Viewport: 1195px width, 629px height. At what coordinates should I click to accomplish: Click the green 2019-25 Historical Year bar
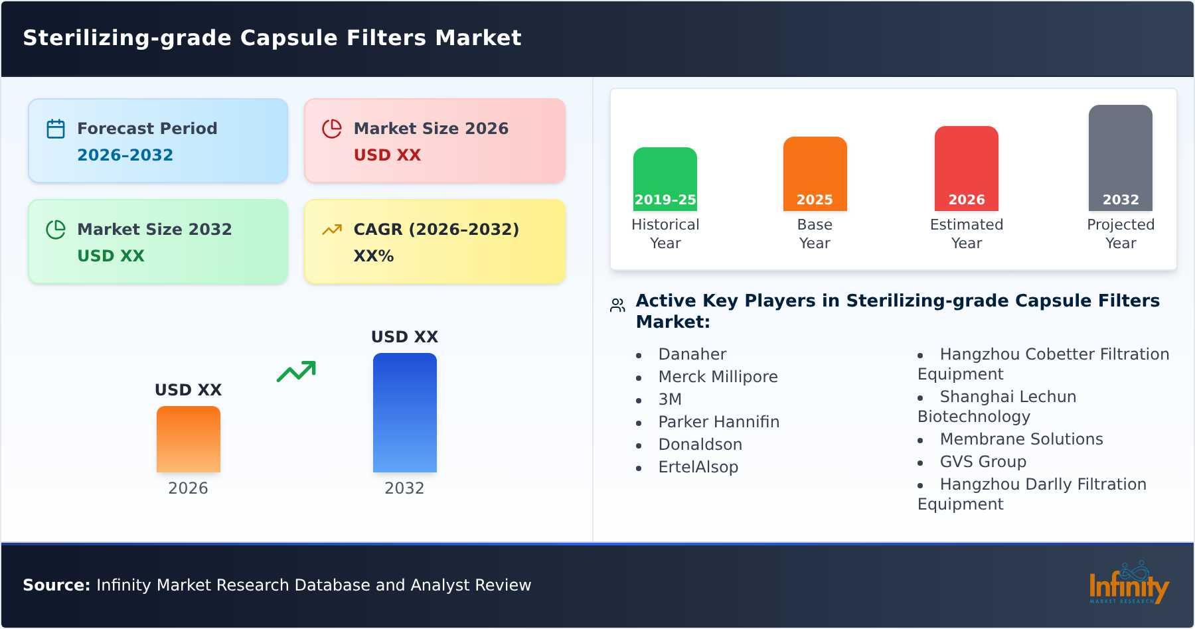pyautogui.click(x=665, y=179)
